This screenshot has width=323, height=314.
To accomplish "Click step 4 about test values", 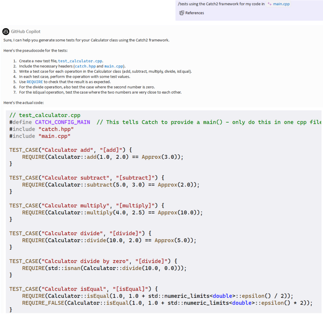I will [x=74, y=77].
